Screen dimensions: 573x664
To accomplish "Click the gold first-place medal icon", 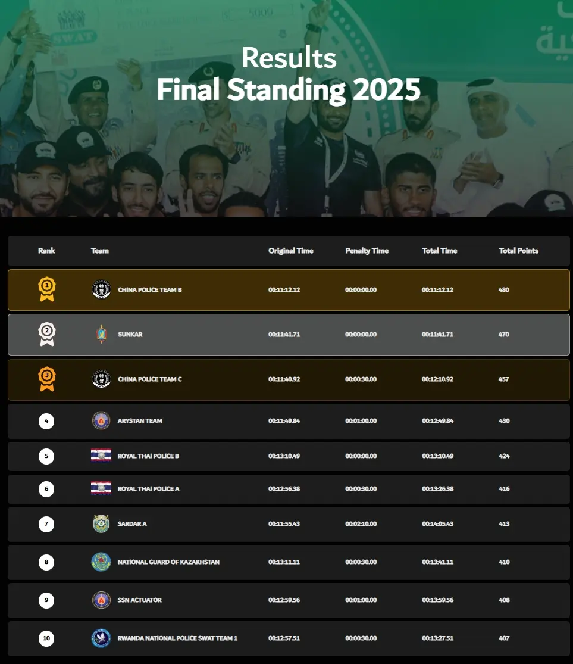I will pyautogui.click(x=46, y=289).
